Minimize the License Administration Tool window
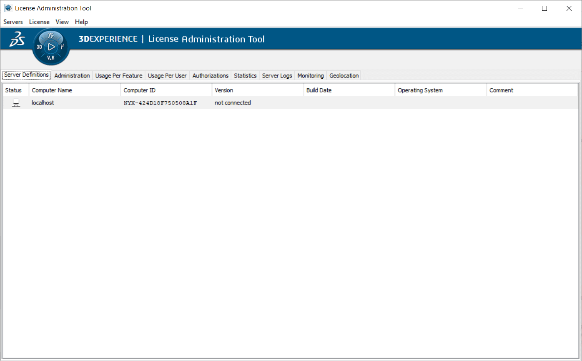582x361 pixels. (x=520, y=8)
